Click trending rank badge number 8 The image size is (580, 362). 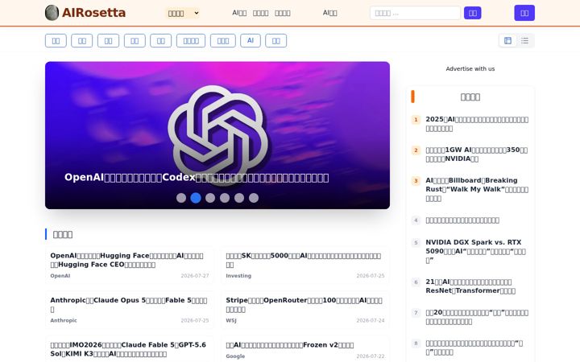click(x=416, y=343)
